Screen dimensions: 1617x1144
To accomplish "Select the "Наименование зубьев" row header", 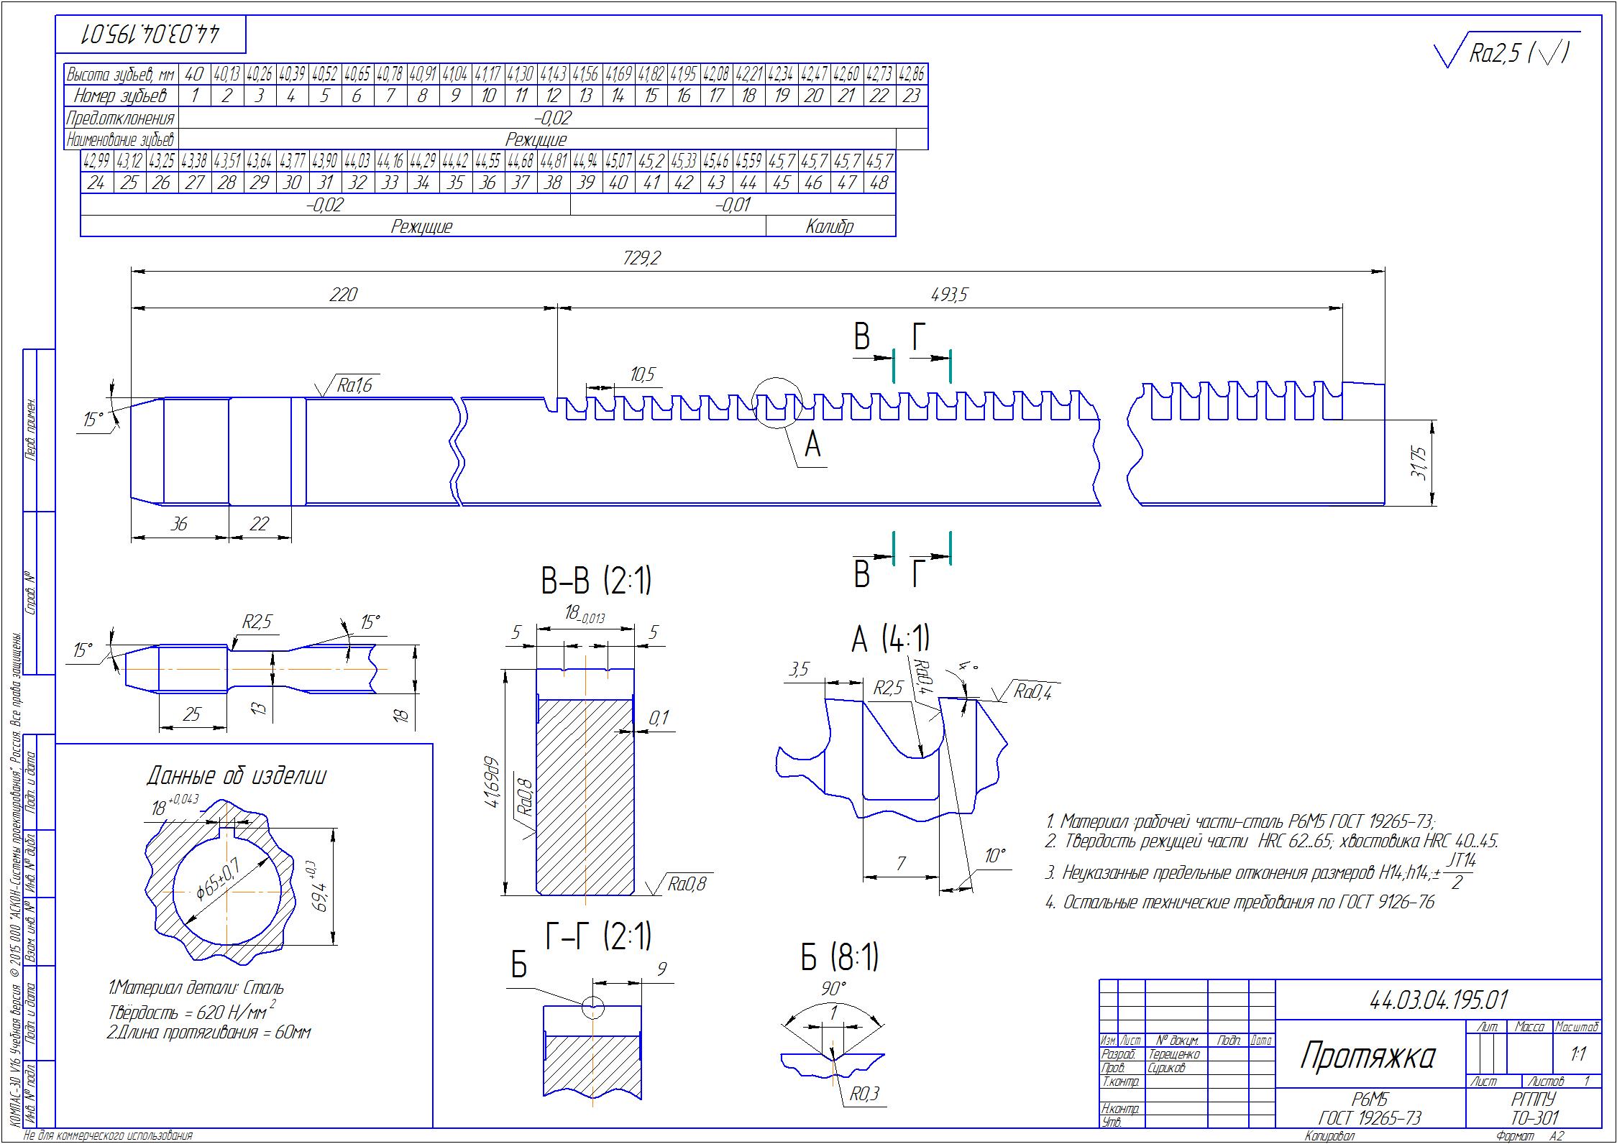I will tap(121, 139).
